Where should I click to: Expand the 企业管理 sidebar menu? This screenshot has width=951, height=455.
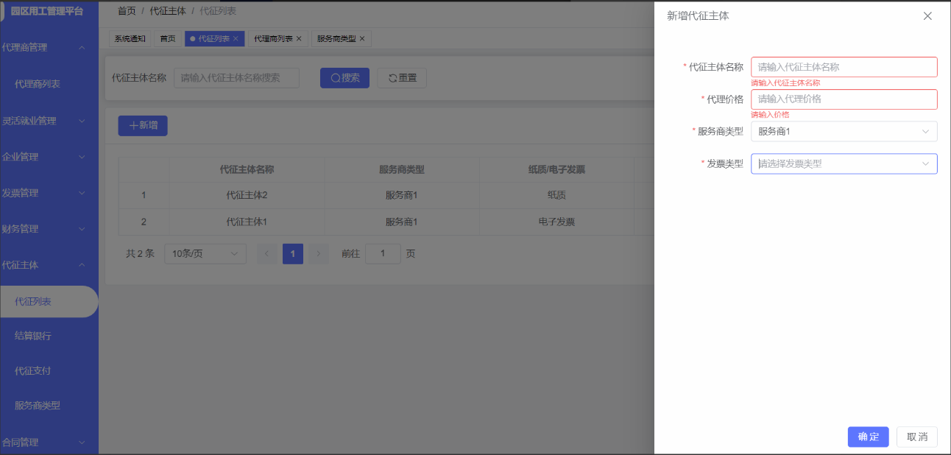(x=44, y=157)
